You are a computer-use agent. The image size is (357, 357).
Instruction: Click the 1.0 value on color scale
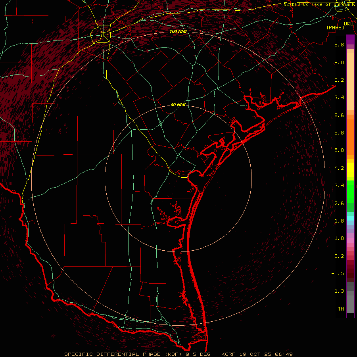click(x=339, y=238)
